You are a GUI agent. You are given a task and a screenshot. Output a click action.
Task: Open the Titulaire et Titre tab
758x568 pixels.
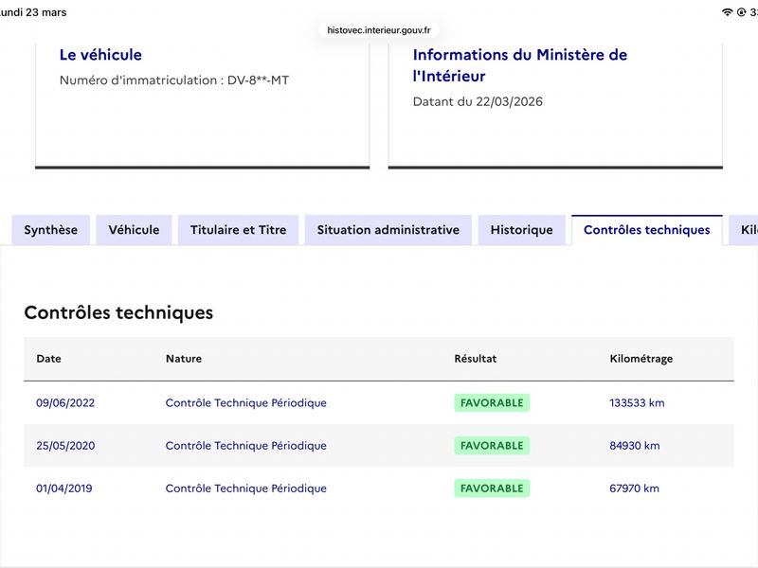pos(239,230)
